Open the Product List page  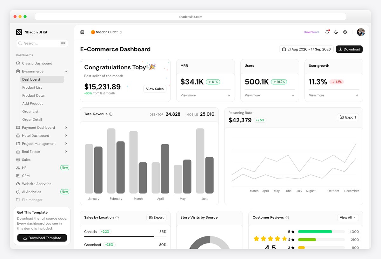pyautogui.click(x=32, y=87)
